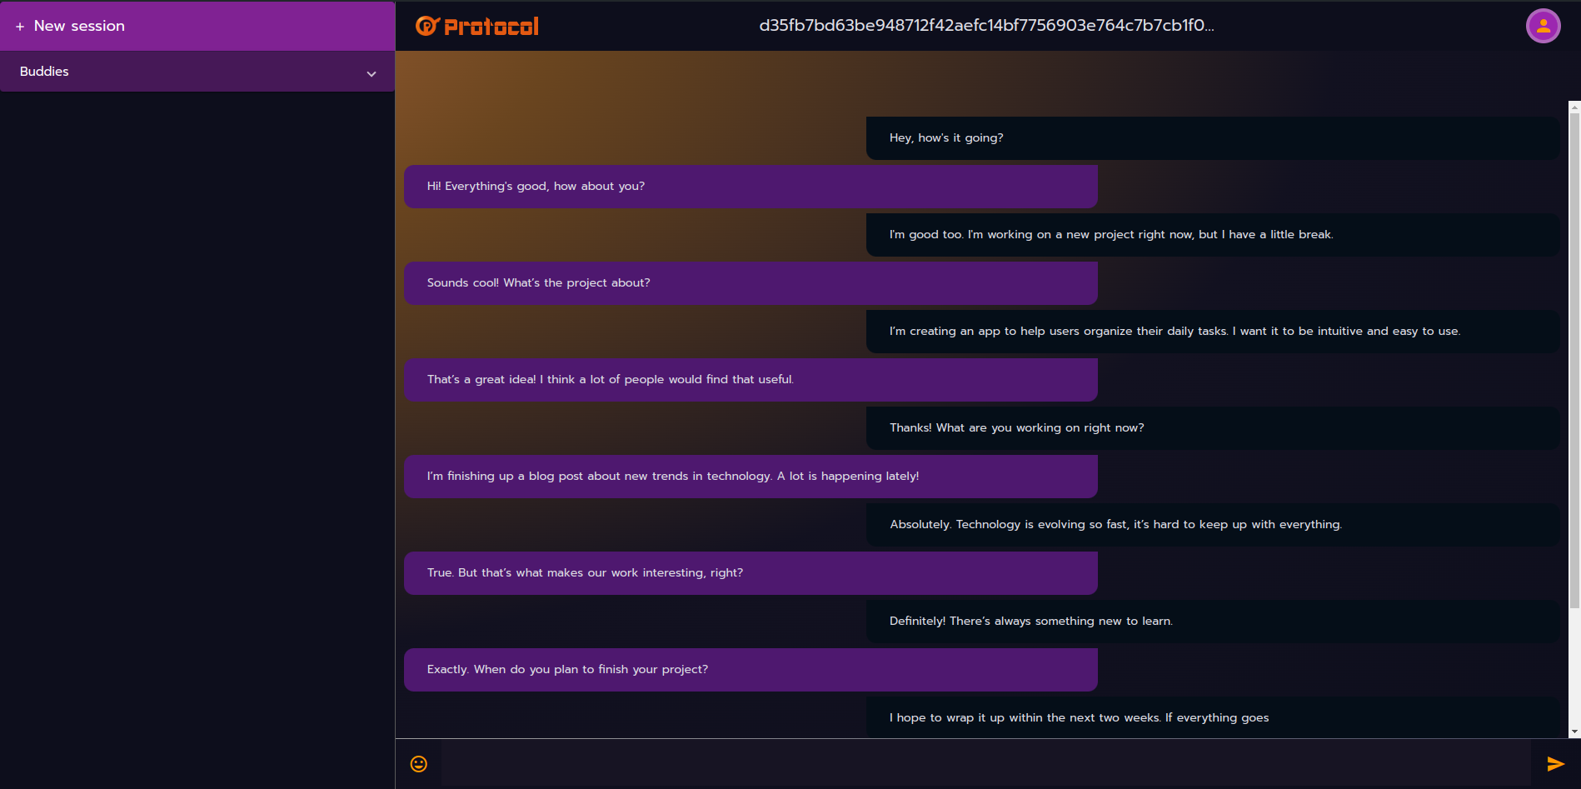Click the chevron next to Buddies
Image resolution: width=1581 pixels, height=789 pixels.
click(x=372, y=73)
